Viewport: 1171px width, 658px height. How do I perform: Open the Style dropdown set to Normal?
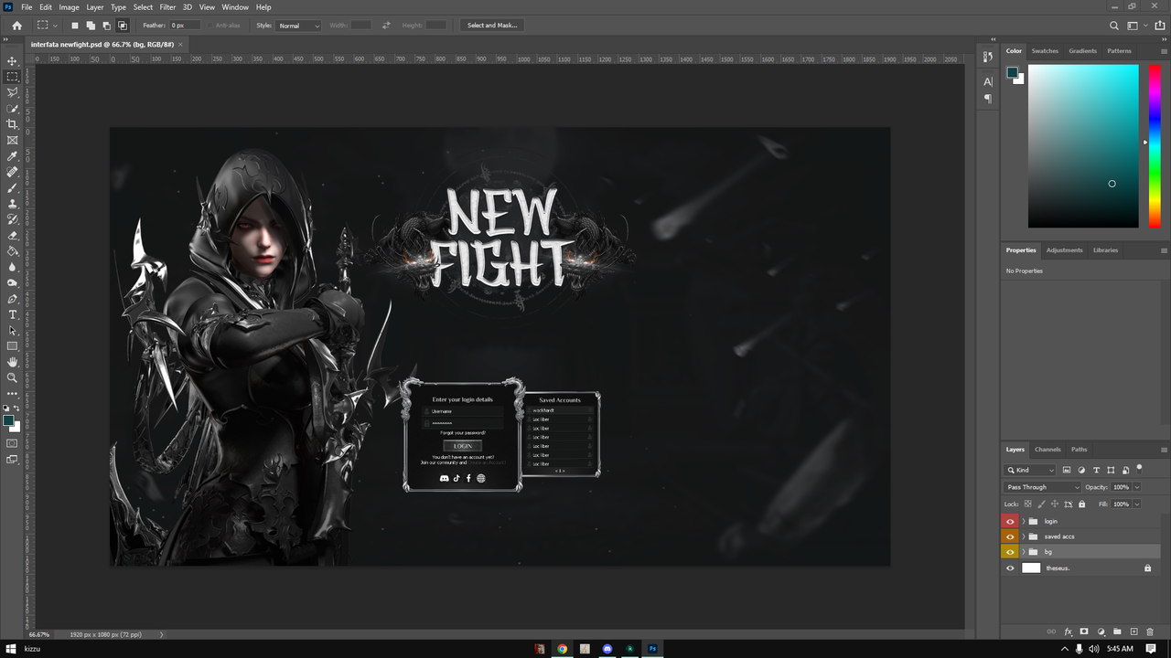point(299,26)
